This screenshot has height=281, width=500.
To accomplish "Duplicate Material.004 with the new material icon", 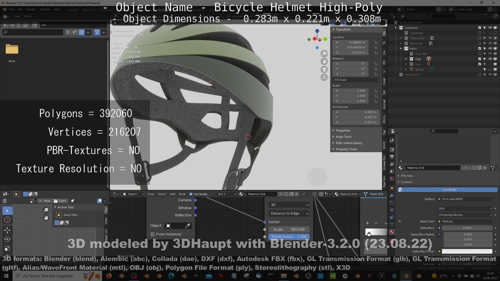I will tap(479, 168).
